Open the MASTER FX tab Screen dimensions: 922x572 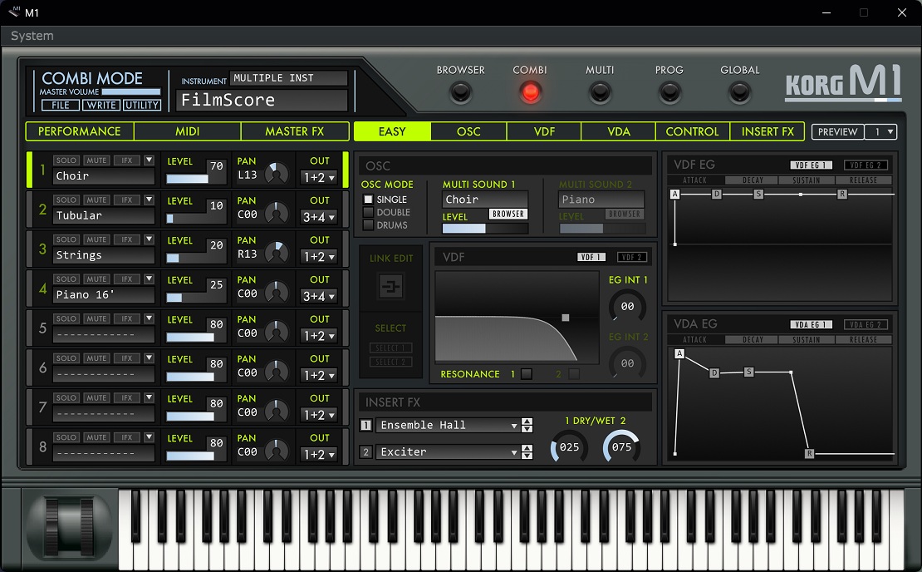tap(295, 131)
